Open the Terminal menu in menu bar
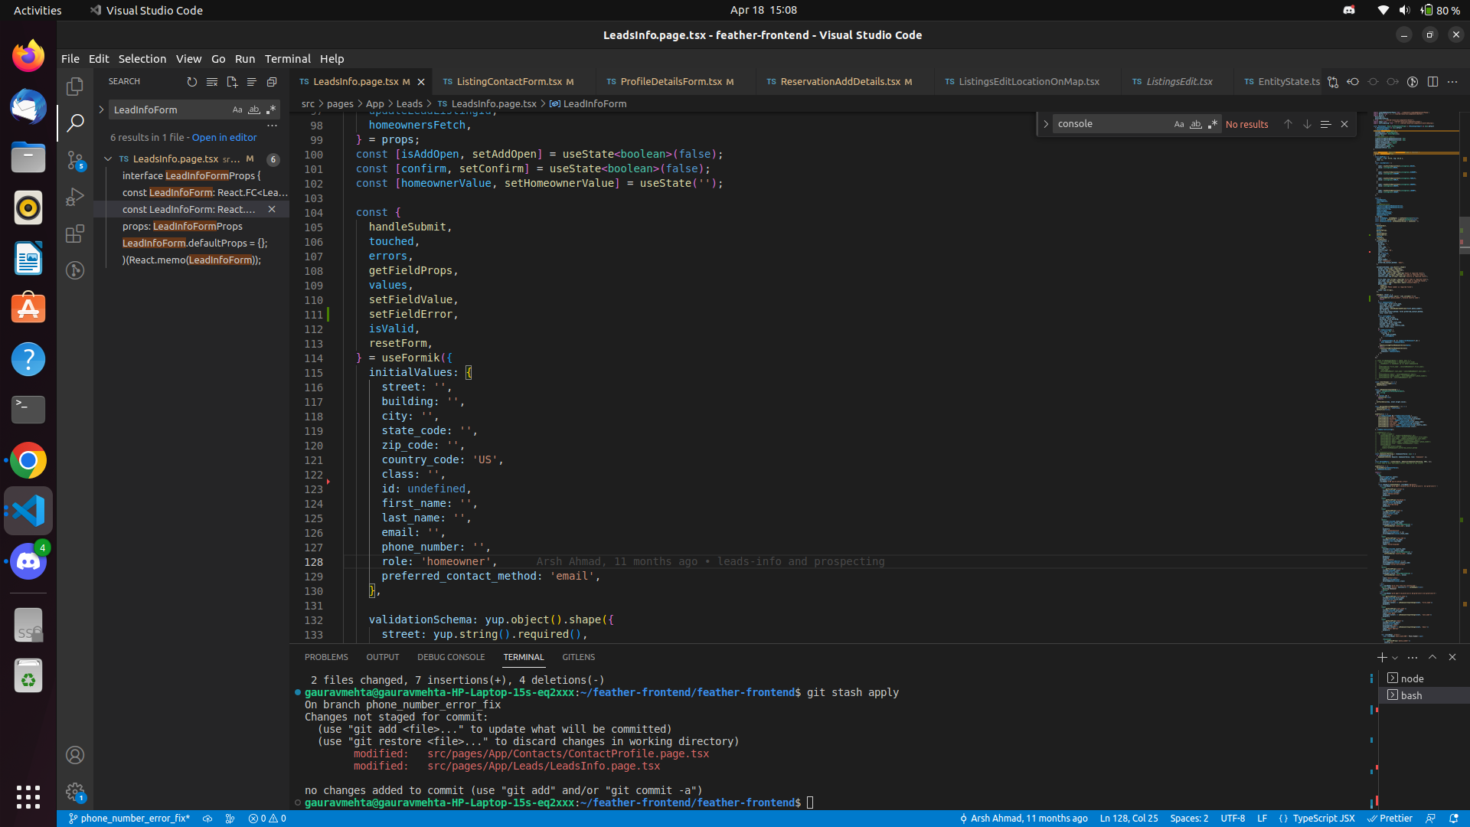Viewport: 1470px width, 827px height. [287, 59]
